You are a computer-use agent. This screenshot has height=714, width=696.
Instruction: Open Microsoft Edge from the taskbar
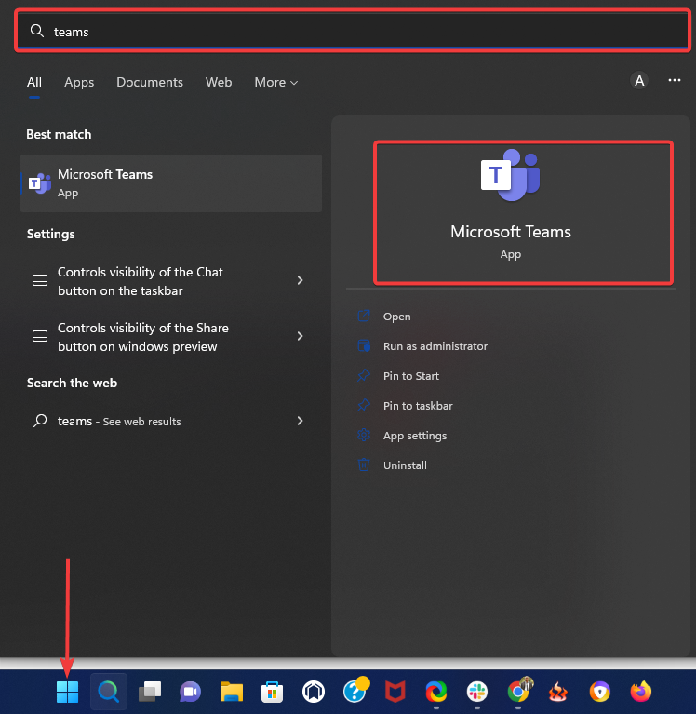click(436, 692)
